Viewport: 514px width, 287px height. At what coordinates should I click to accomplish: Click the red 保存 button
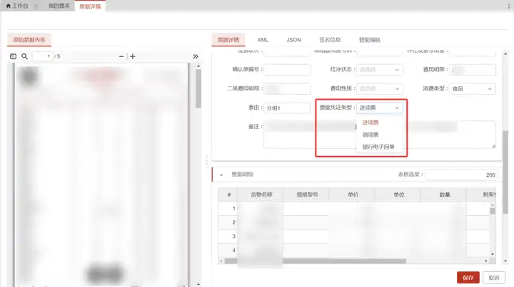point(468,278)
